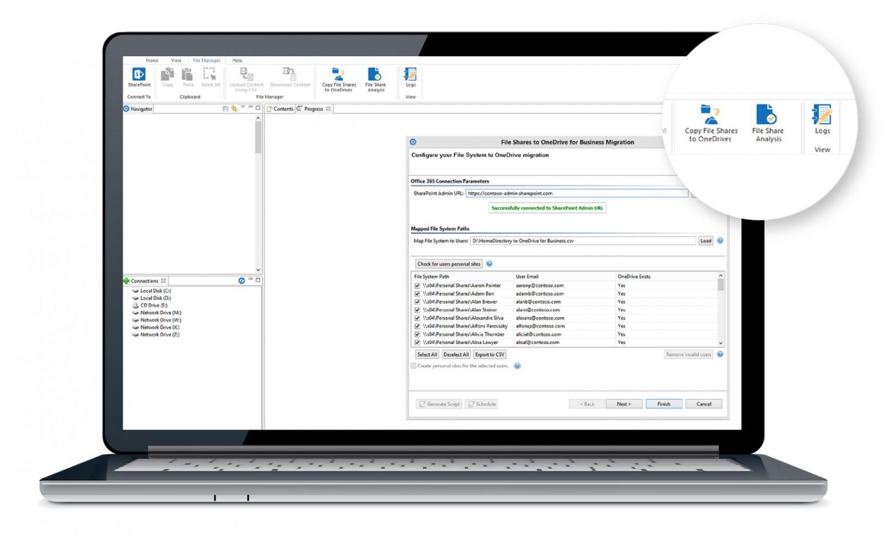The image size is (882, 537).
Task: Maximize the Connections panel
Action: pos(258,280)
